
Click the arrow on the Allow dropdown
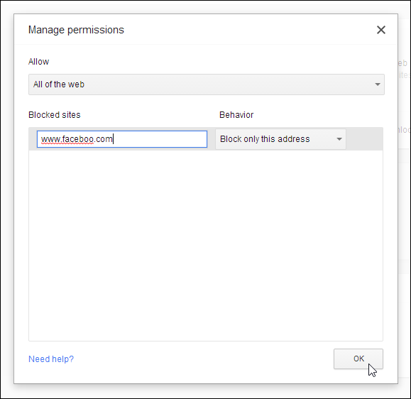pos(378,84)
